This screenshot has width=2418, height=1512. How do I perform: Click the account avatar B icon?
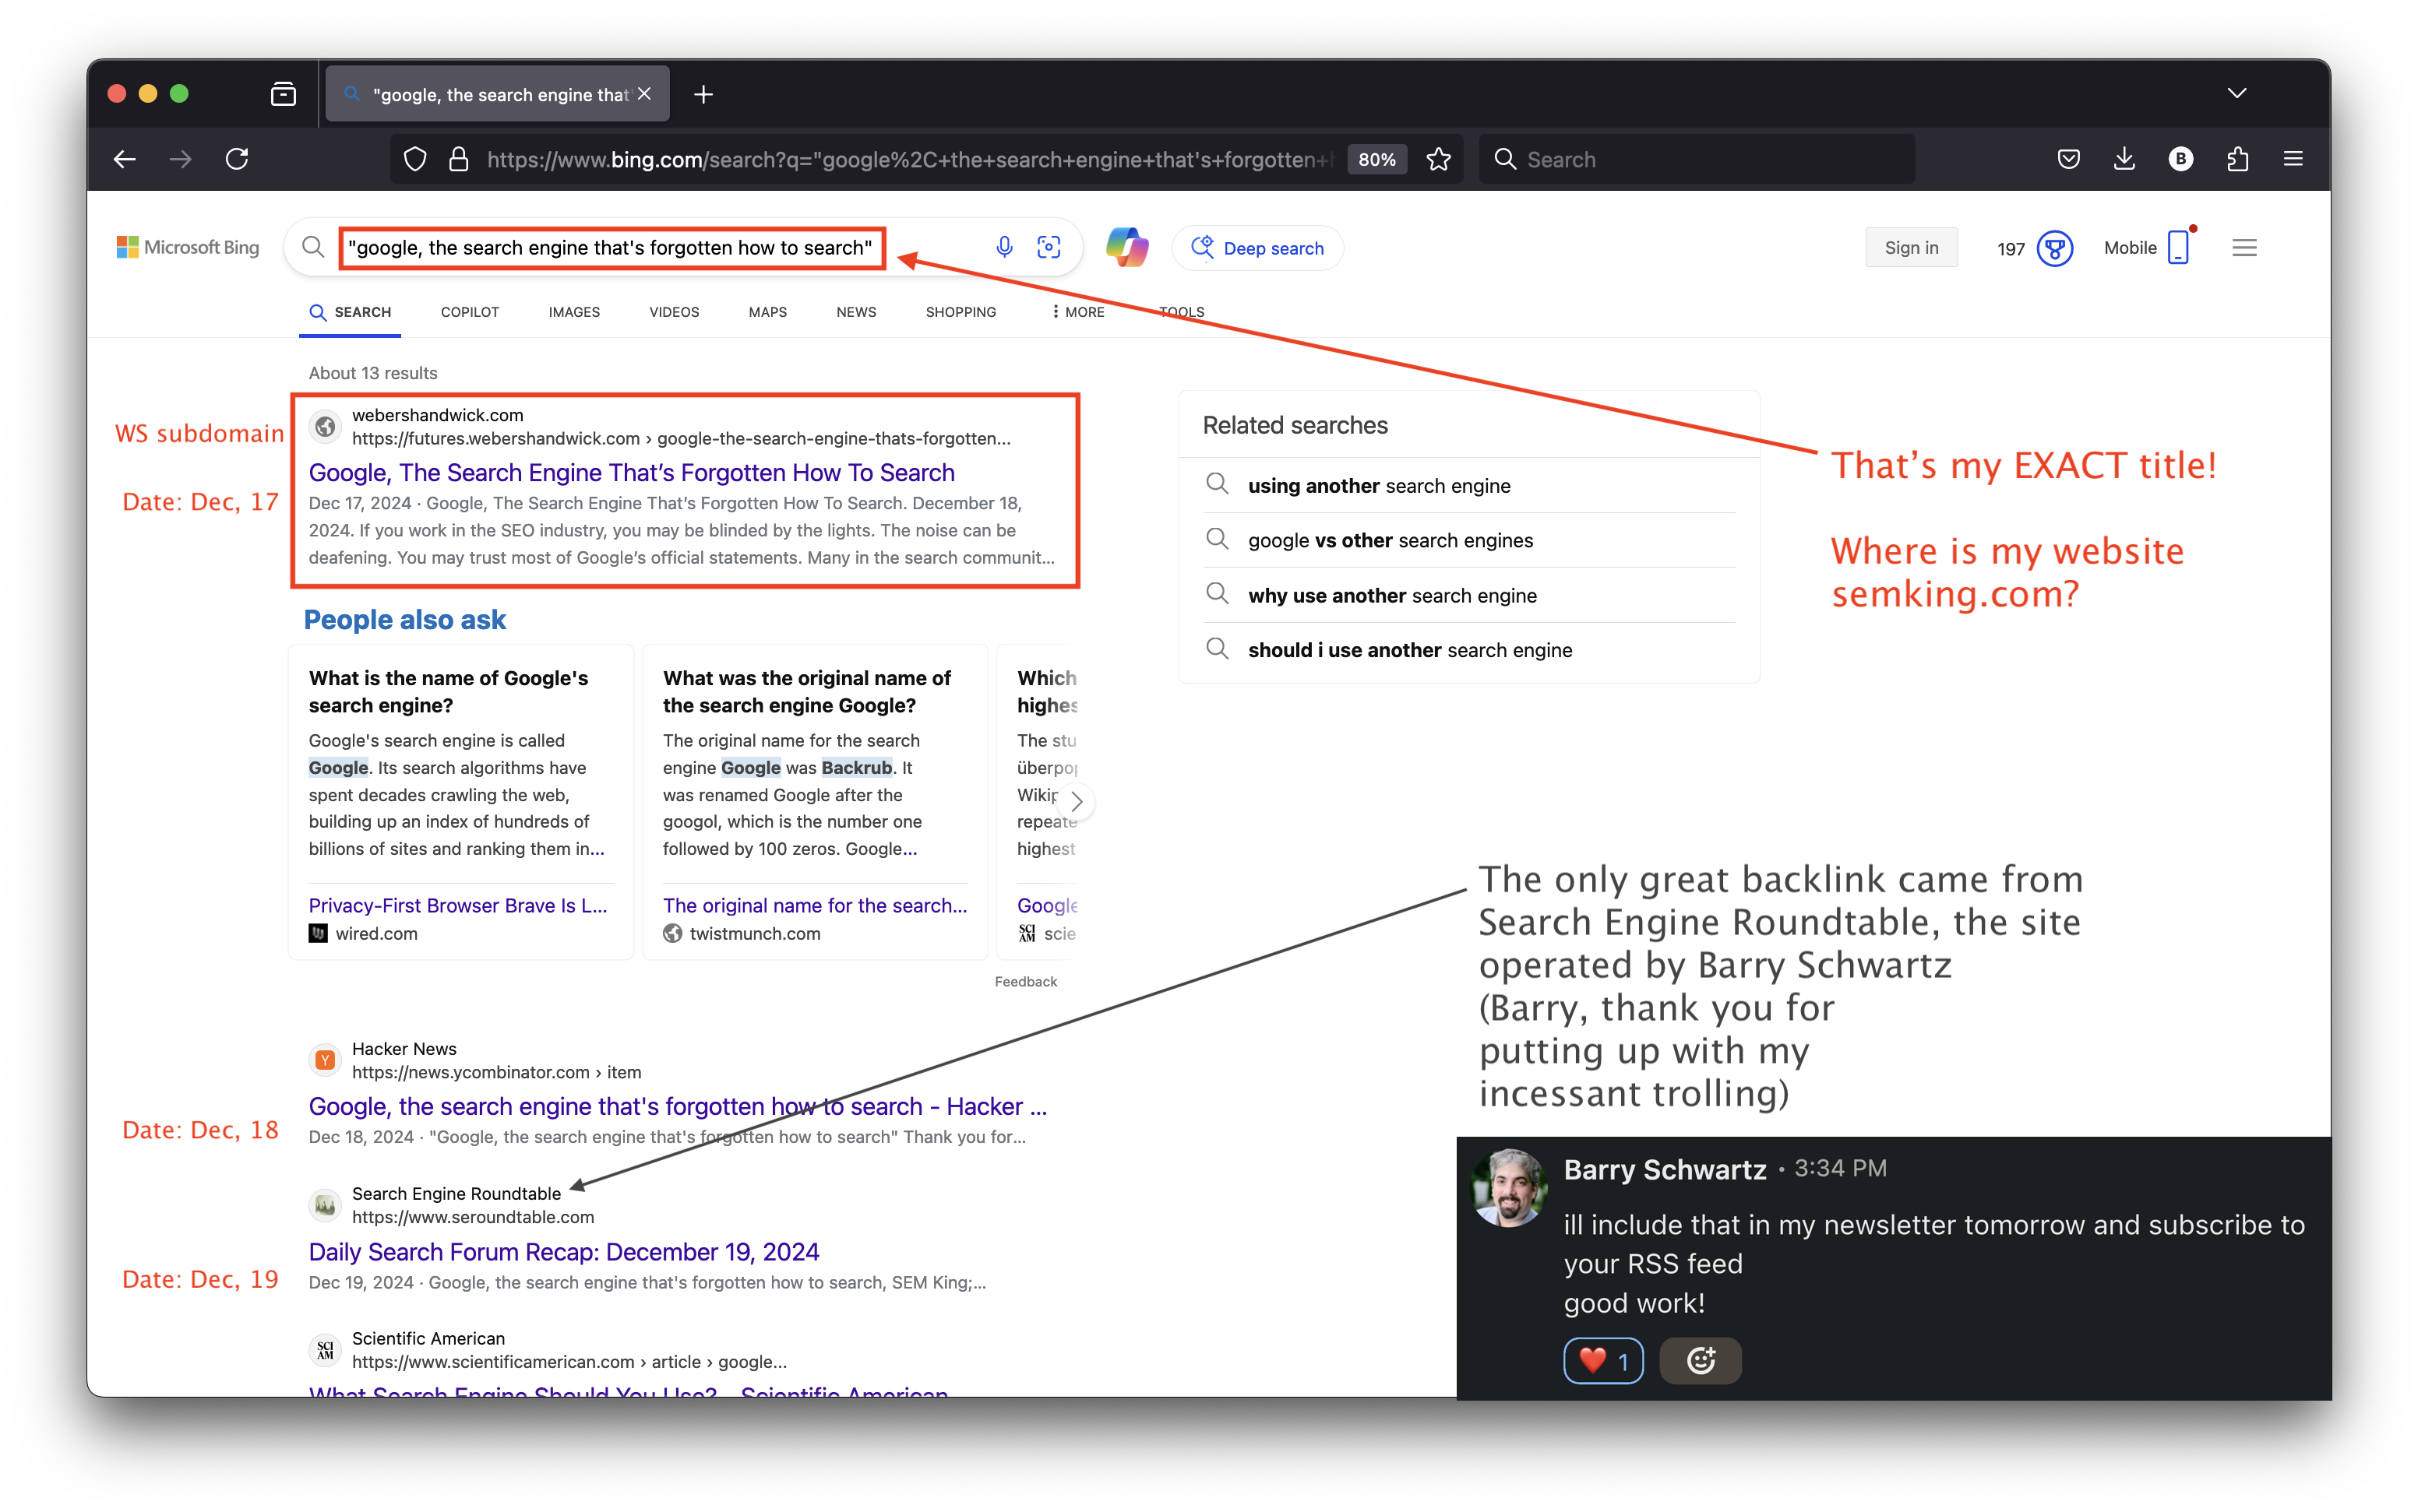point(2181,159)
